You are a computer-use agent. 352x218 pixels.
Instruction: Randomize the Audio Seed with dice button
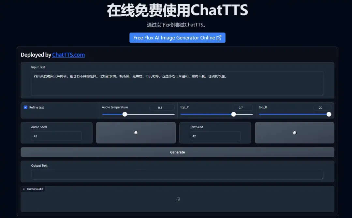click(136, 133)
